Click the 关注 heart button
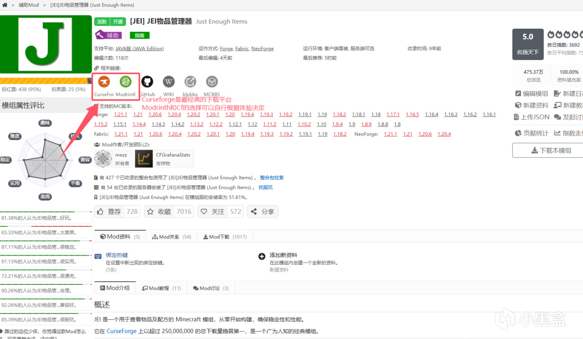 pos(220,212)
